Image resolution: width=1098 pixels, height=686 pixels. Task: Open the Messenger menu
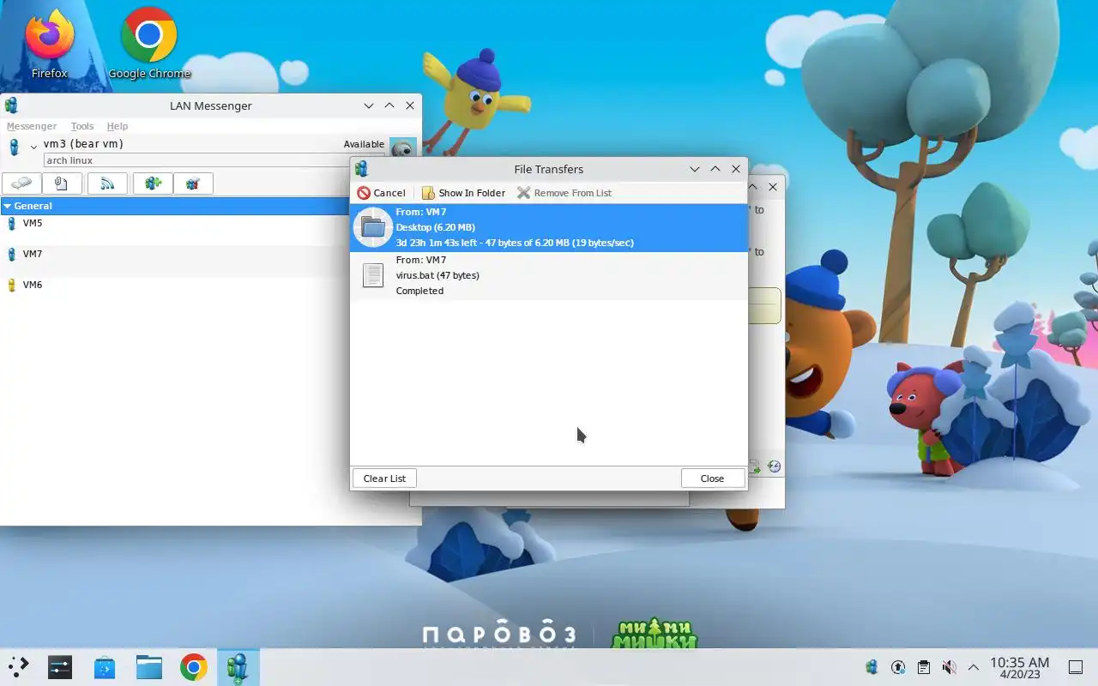tap(32, 126)
